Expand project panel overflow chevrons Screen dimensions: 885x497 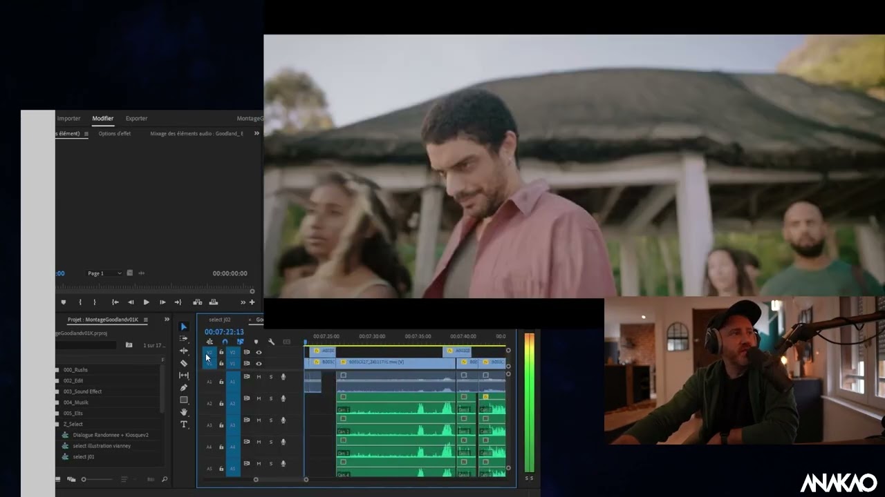pyautogui.click(x=167, y=319)
